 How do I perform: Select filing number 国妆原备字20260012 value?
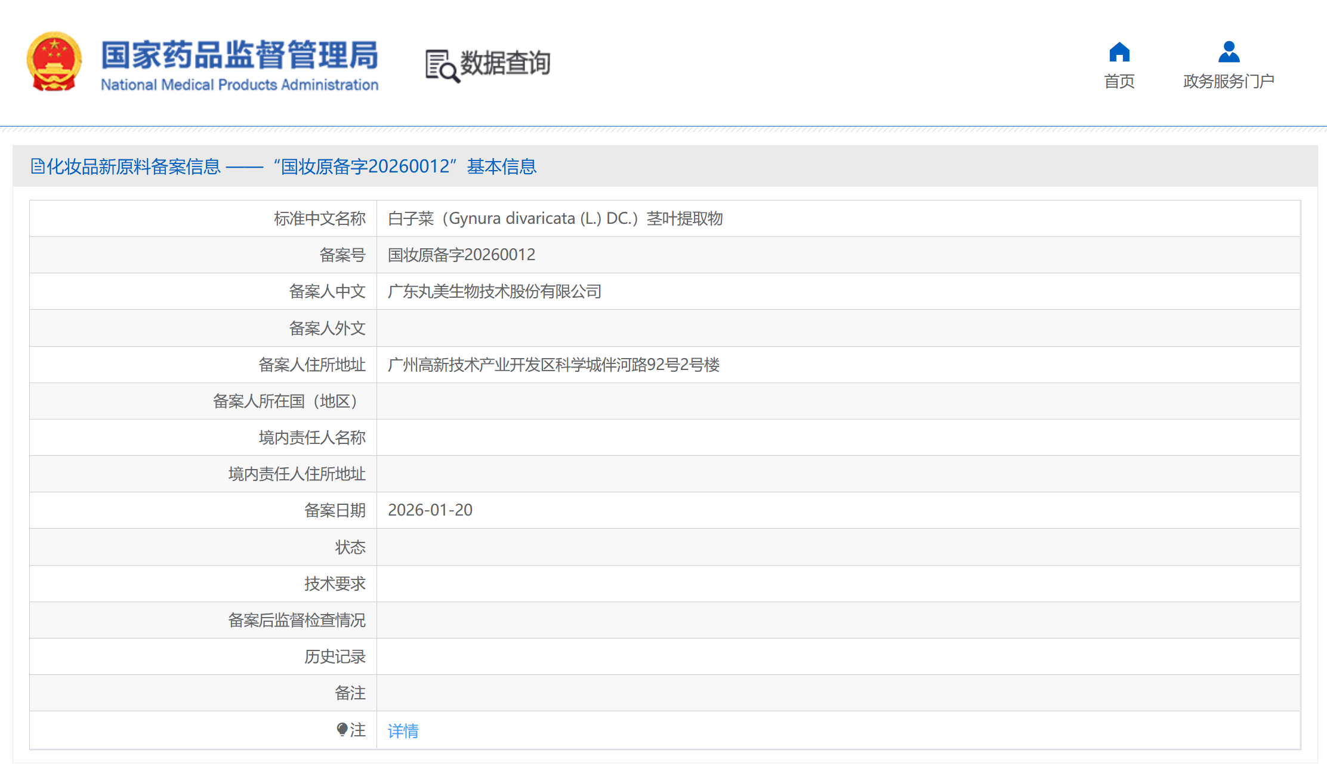[461, 255]
